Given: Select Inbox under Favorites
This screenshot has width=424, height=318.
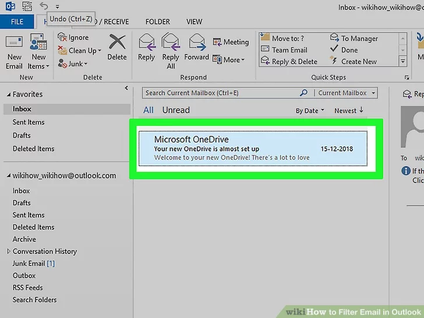Looking at the screenshot, I should tap(67, 109).
